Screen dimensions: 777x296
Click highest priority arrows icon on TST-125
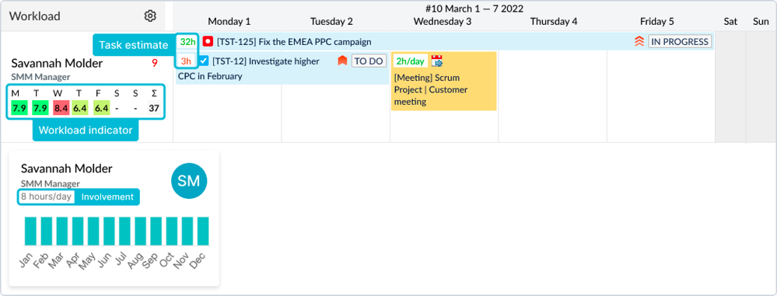pyautogui.click(x=639, y=42)
